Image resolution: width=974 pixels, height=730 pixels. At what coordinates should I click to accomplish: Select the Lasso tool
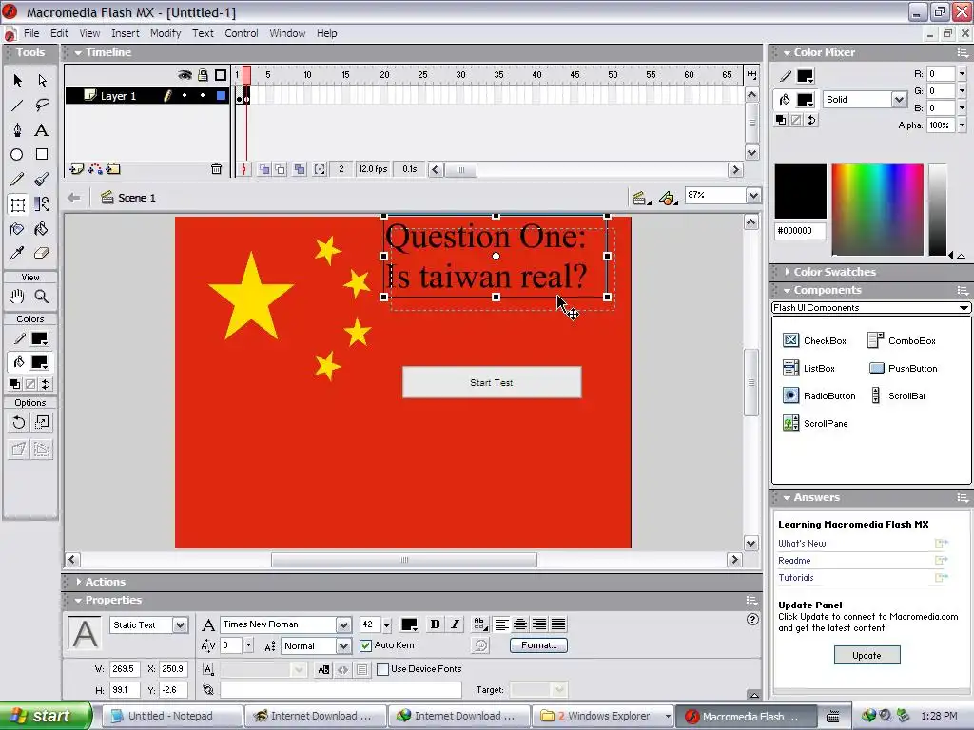pyautogui.click(x=42, y=105)
